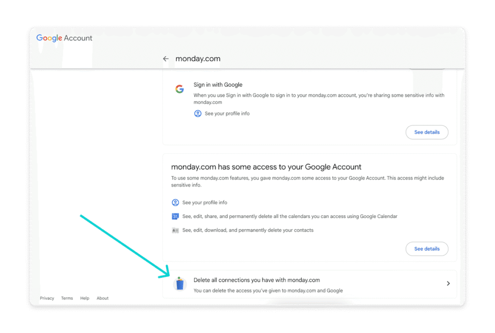Click the back arrow beside monday.com
Image resolution: width=495 pixels, height=333 pixels.
(166, 58)
